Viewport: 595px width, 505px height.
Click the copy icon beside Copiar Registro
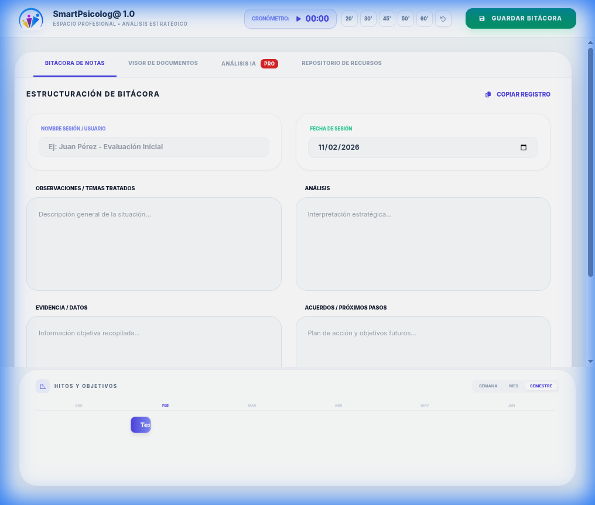(488, 95)
